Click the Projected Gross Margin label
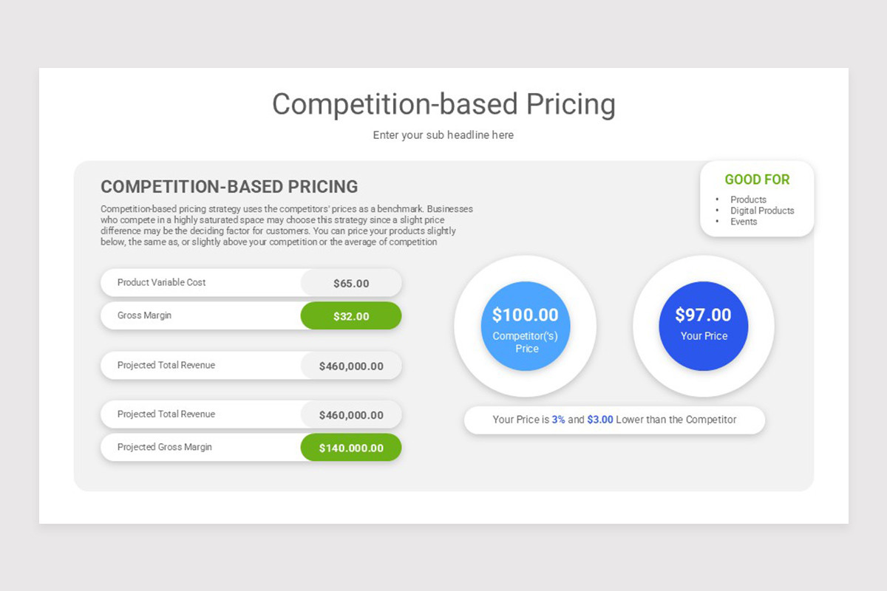887x591 pixels. pos(165,447)
